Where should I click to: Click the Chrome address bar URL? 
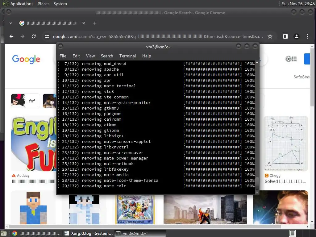[158, 36]
